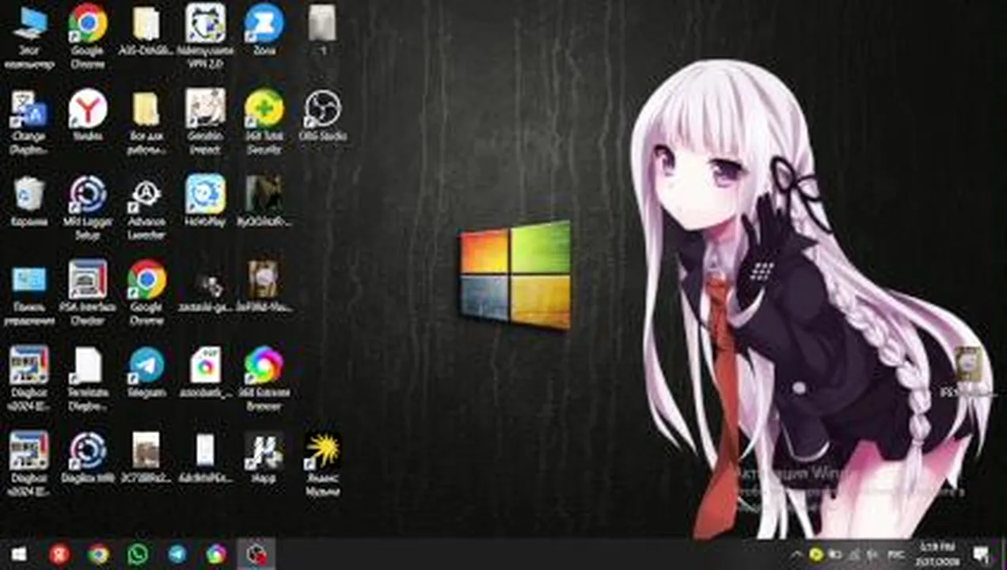The width and height of the screenshot is (1007, 570).
Task: Open the Recycle Bin (Корзина)
Action: pyautogui.click(x=29, y=201)
